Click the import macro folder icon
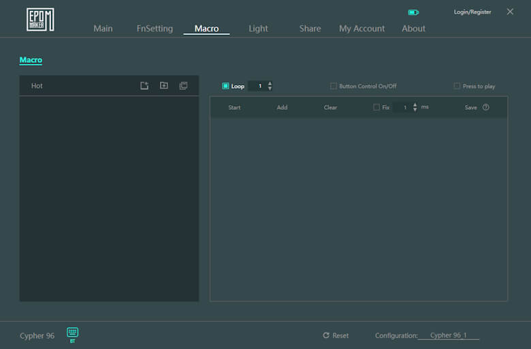Screen dimensions: 531x349 click(164, 86)
